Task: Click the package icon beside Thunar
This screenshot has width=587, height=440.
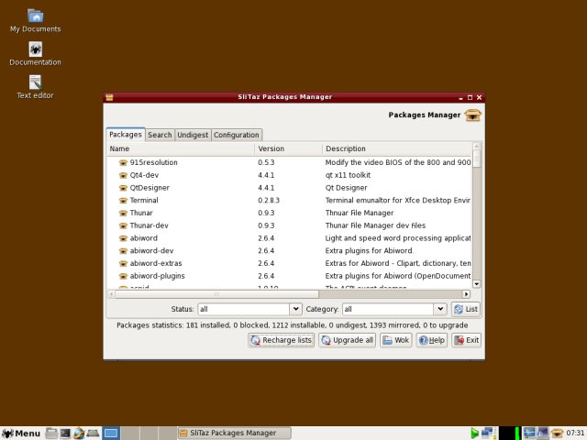Action: [x=123, y=214]
